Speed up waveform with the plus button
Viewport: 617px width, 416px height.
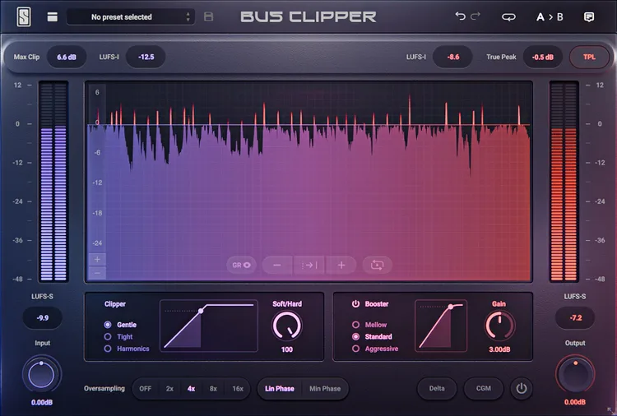341,265
